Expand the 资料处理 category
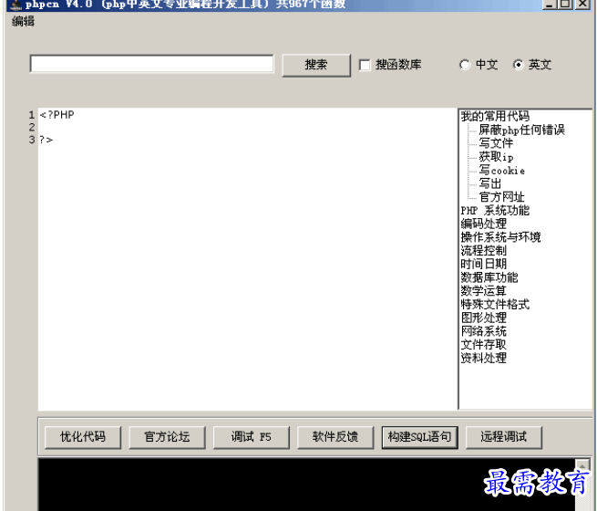The height and width of the screenshot is (511, 597). pos(484,358)
